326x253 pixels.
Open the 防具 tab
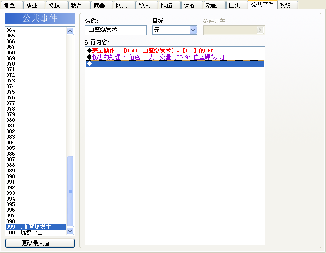[124, 5]
